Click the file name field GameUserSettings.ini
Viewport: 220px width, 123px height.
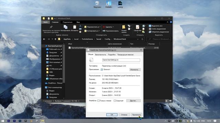click(121, 60)
